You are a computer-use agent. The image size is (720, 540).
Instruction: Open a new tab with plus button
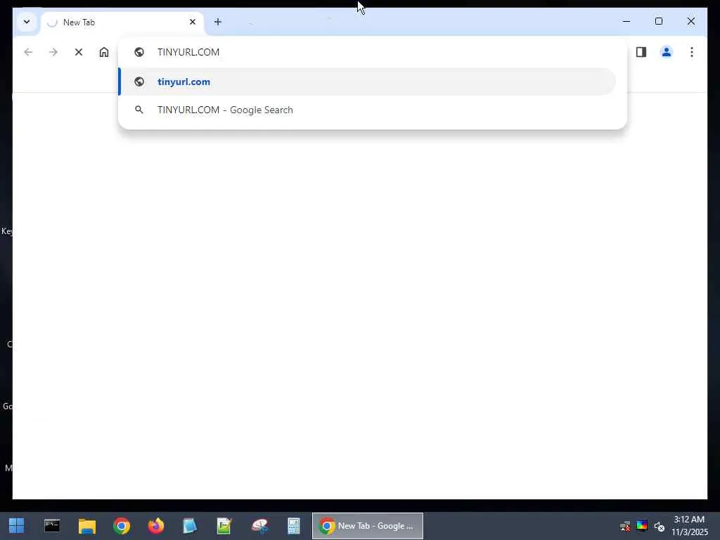(x=218, y=22)
